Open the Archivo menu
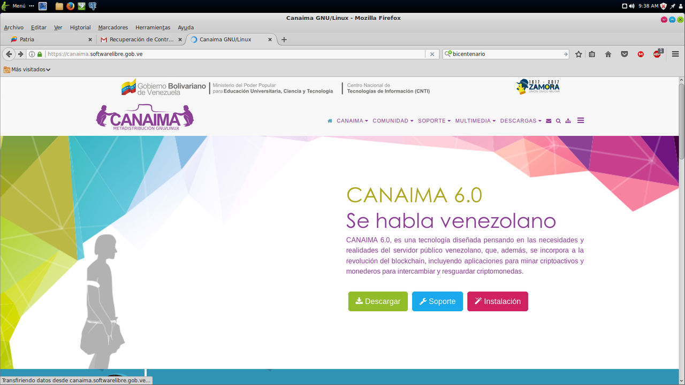The width and height of the screenshot is (685, 385). coord(14,27)
